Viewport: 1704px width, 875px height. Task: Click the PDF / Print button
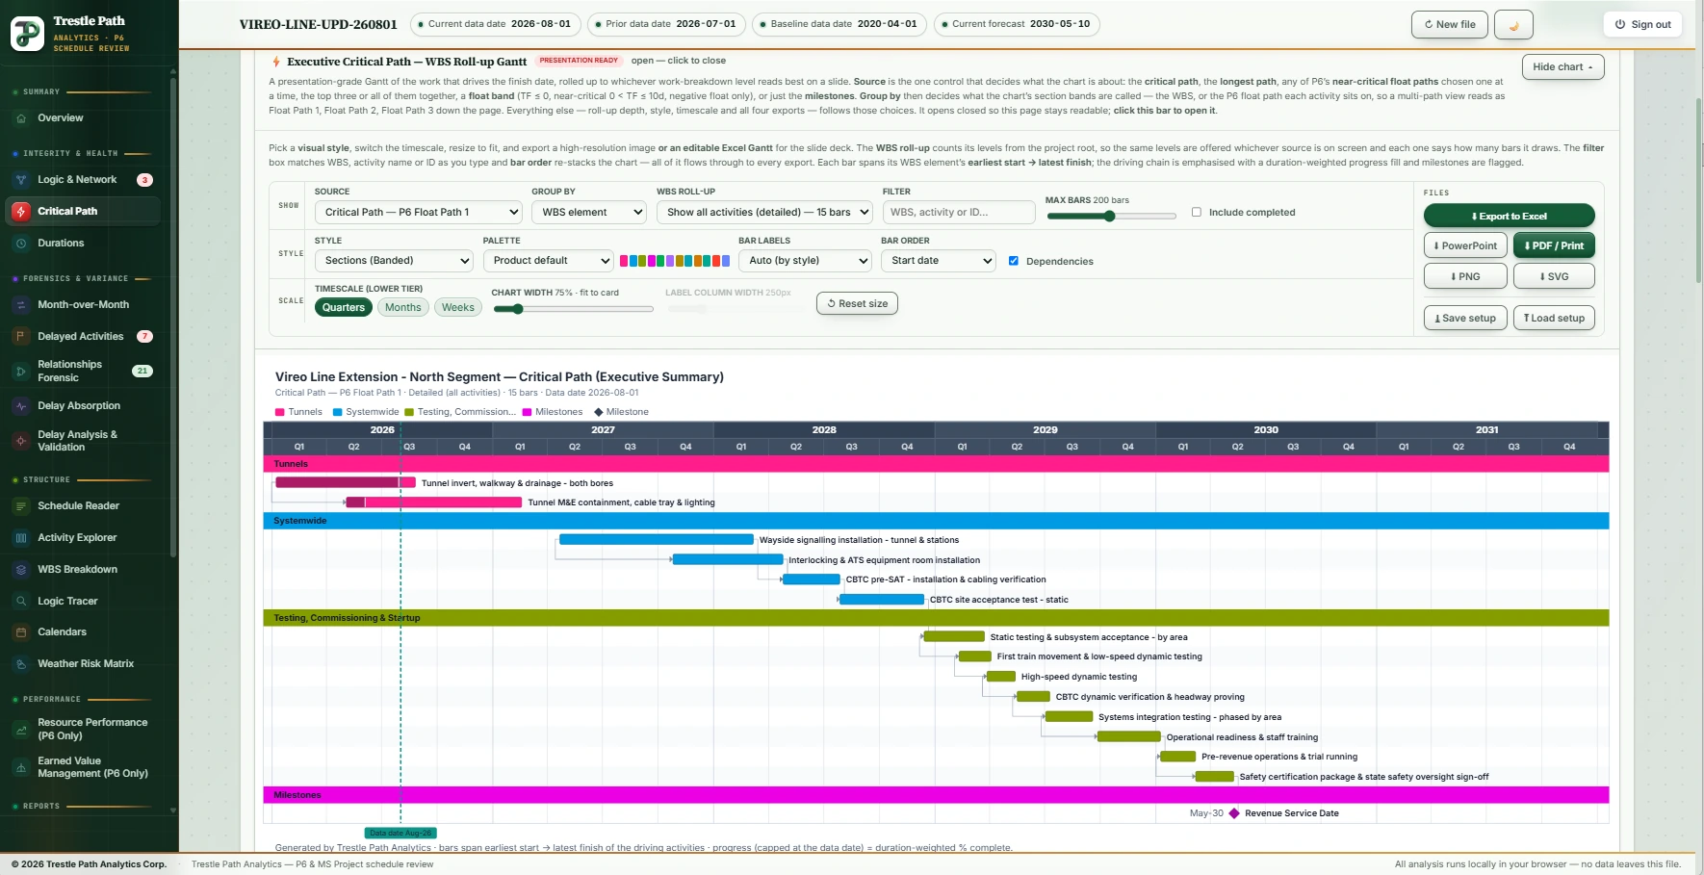pos(1554,246)
